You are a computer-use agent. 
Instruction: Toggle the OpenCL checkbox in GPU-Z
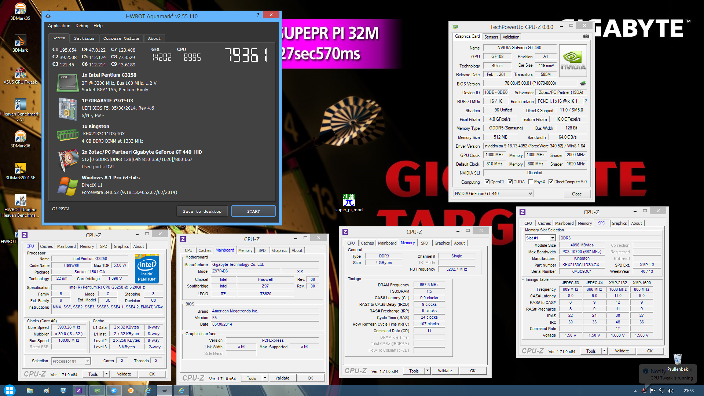click(487, 182)
